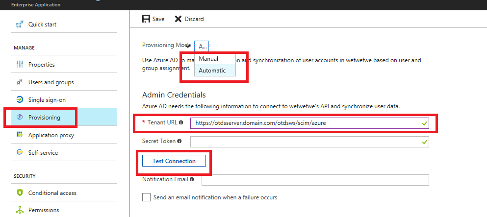The height and width of the screenshot is (217, 487).
Task: Click the Enterprise Application subtitle
Action: 36,5
